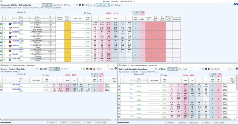Click yellow star favorite icon beside Speed, Position
This screenshot has width=238, height=125.
[112, 5]
